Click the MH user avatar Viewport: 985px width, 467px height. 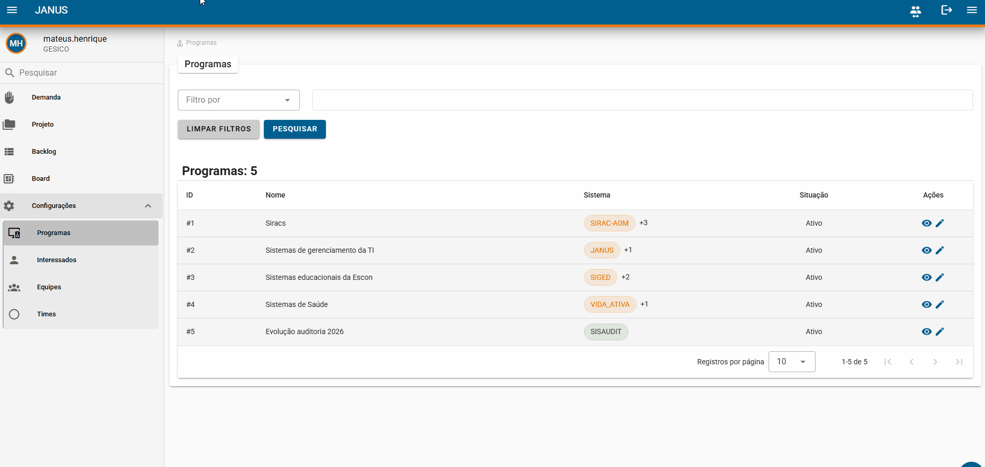tap(16, 43)
